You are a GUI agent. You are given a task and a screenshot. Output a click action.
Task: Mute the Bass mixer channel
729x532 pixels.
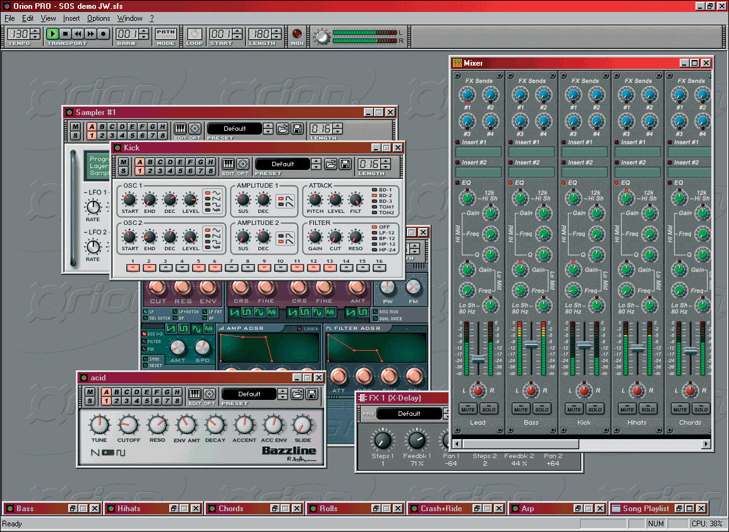[521, 409]
